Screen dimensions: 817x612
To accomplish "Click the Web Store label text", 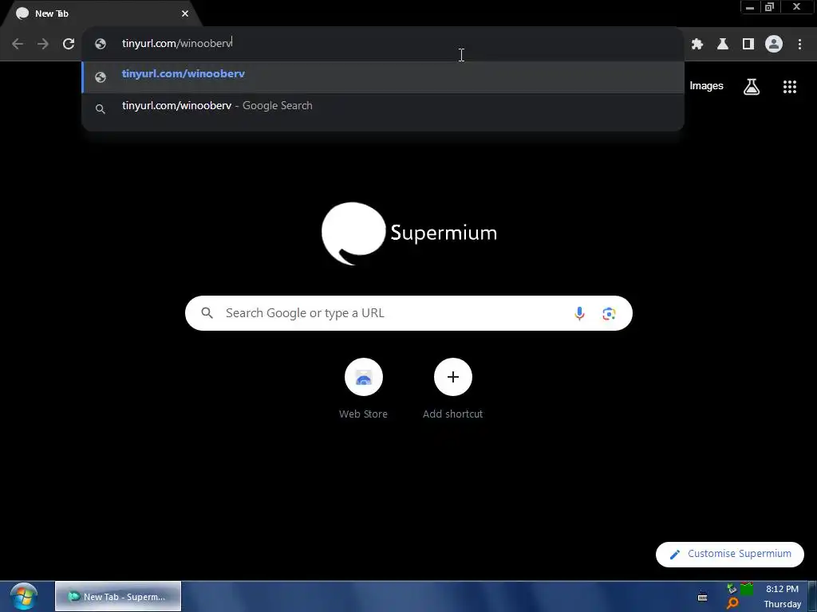I will point(363,414).
